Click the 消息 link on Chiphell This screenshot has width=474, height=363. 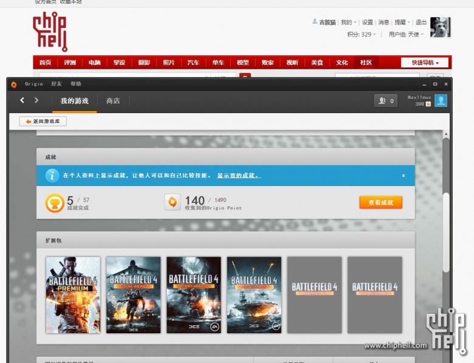pos(384,22)
